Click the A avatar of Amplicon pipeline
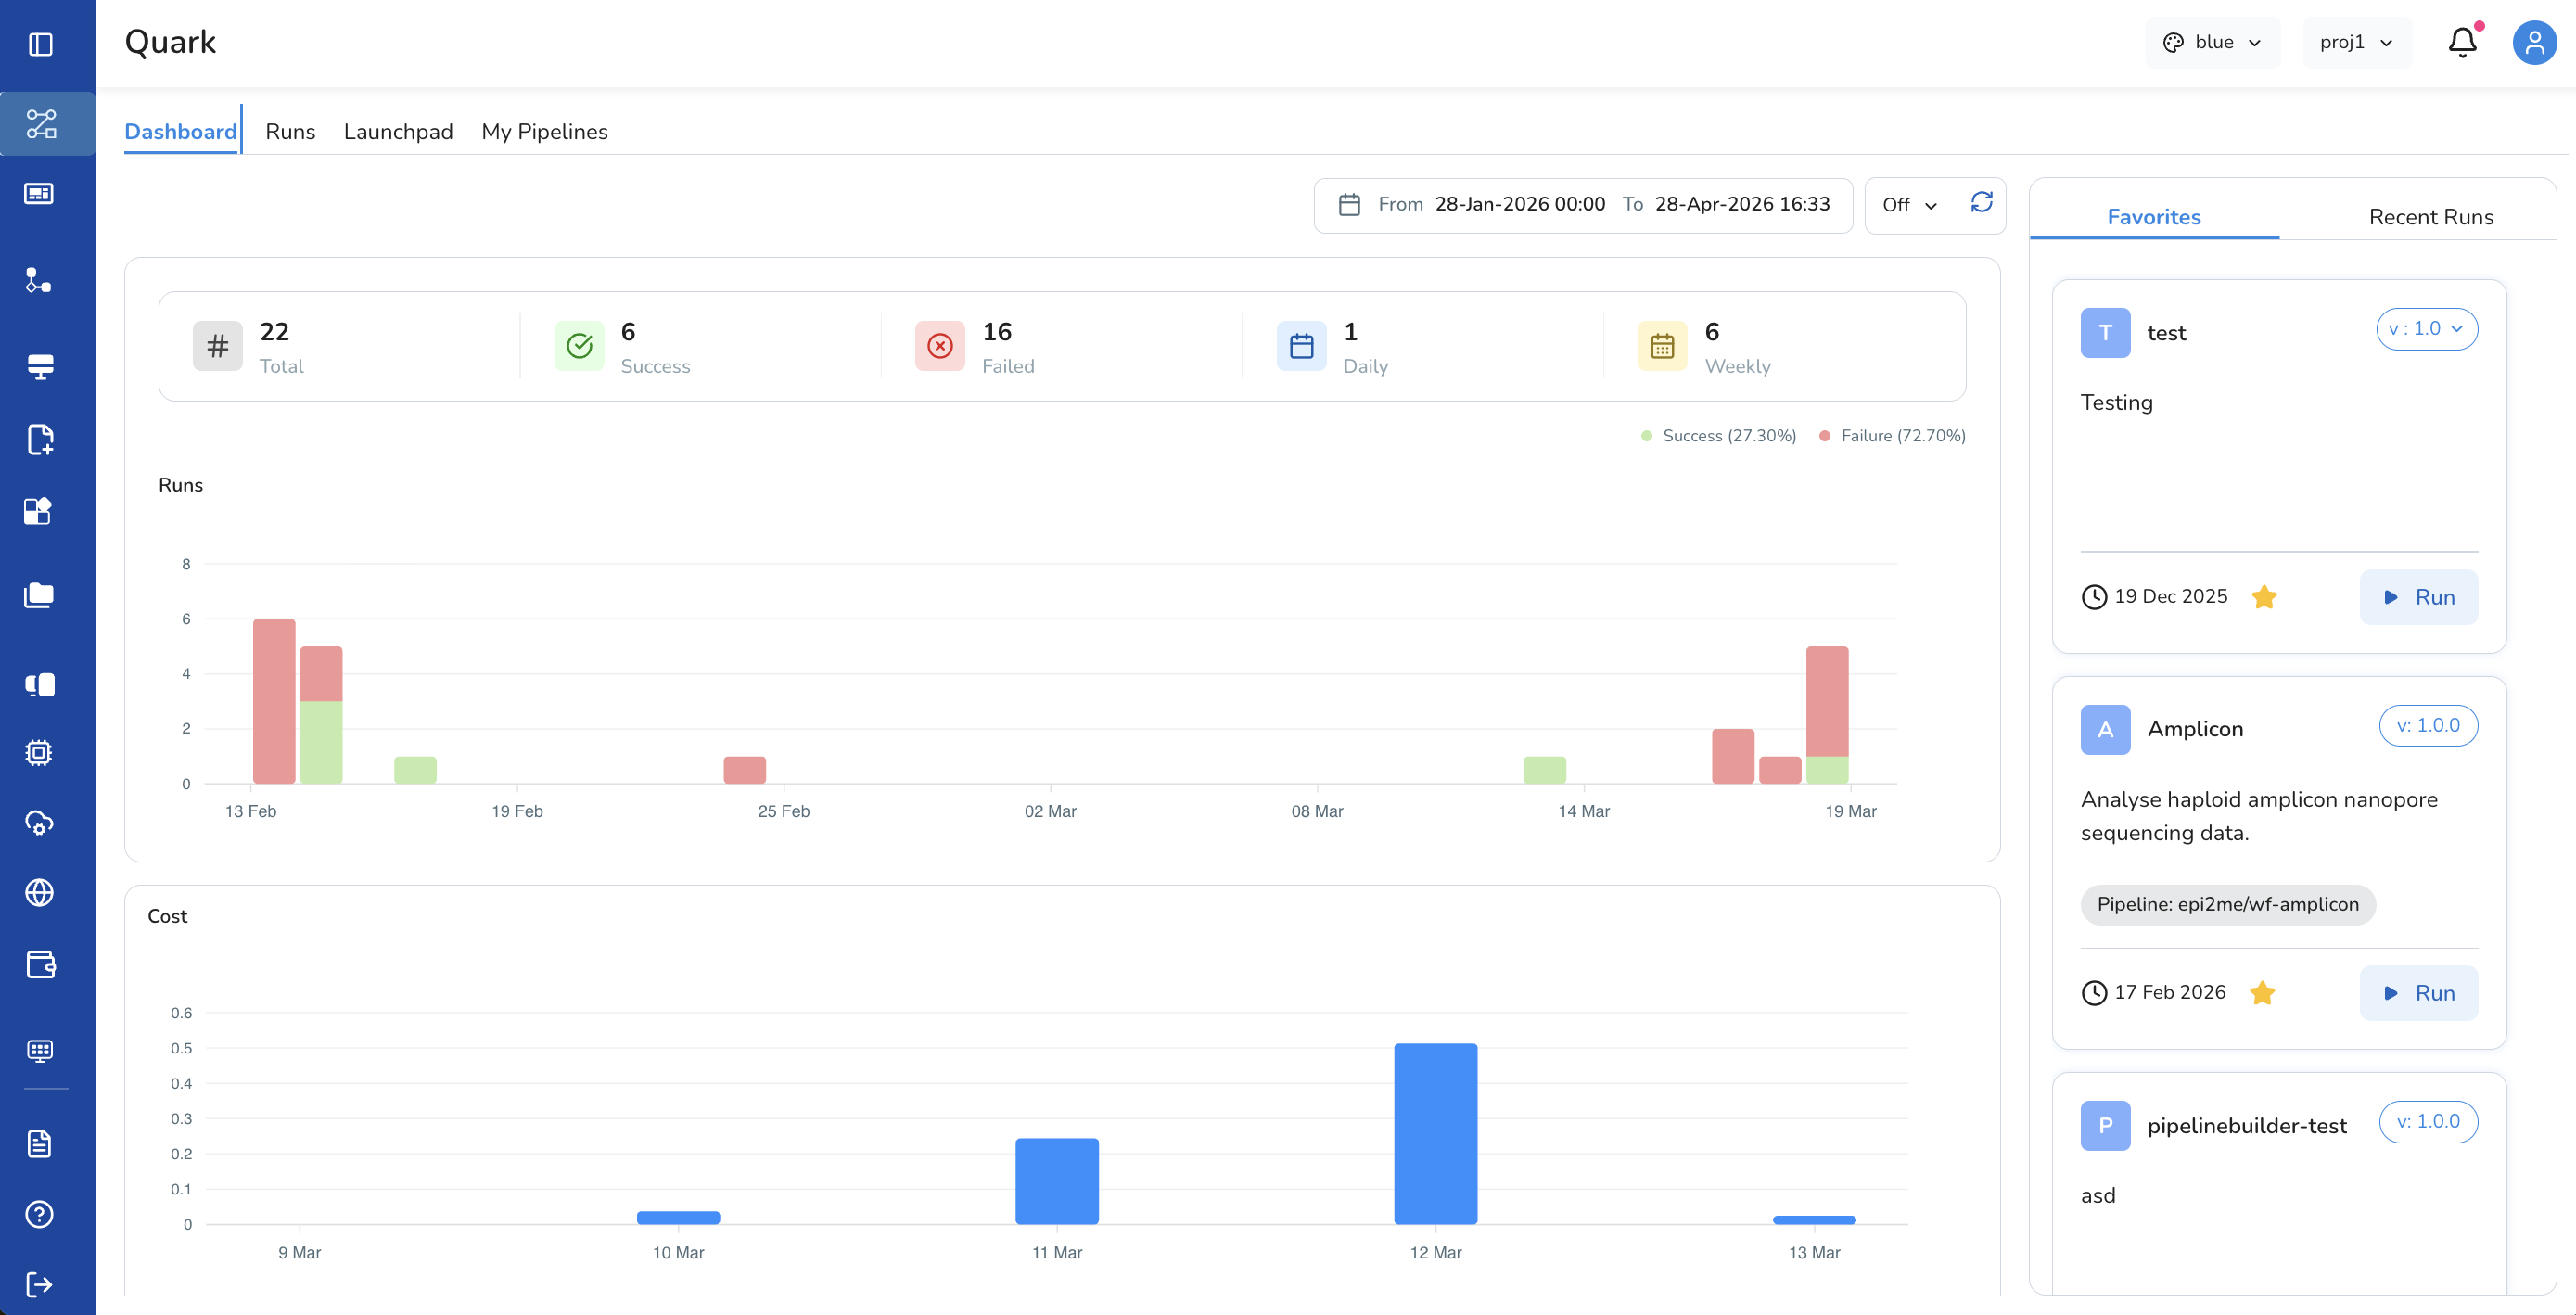 [2106, 730]
